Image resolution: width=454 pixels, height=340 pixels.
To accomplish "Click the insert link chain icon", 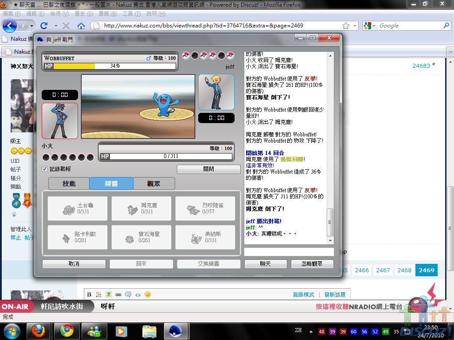I will (118, 294).
